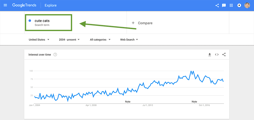Expand the All categories dropdown

tap(100, 40)
